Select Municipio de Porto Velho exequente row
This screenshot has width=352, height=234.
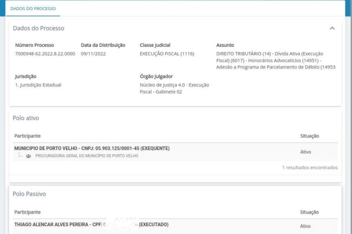(92, 148)
